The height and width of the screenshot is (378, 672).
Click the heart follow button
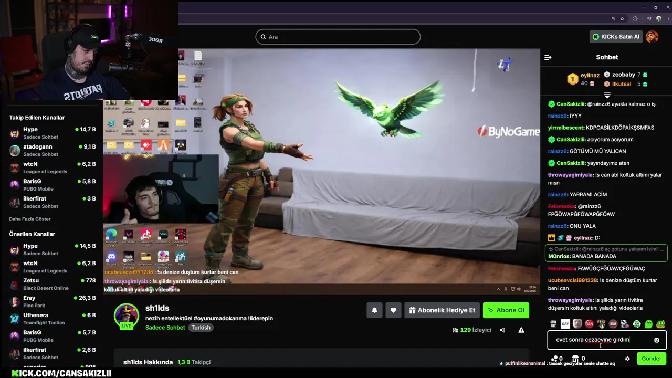393,310
